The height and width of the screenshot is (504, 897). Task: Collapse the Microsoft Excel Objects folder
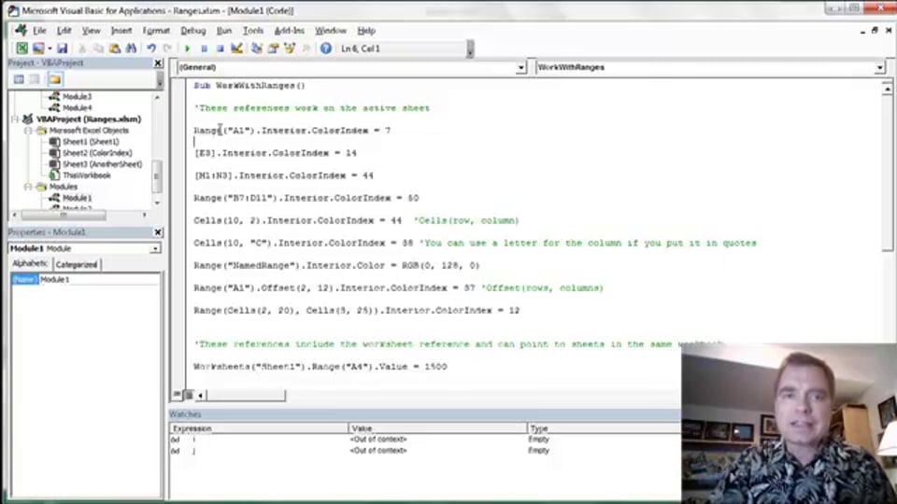click(x=27, y=131)
